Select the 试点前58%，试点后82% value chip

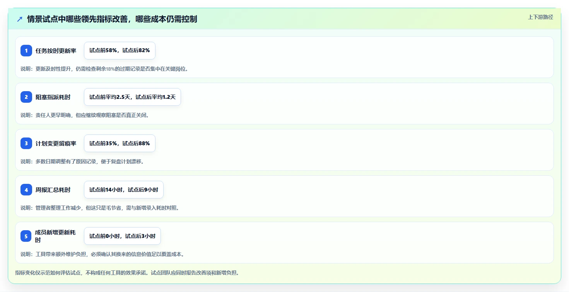pos(120,51)
